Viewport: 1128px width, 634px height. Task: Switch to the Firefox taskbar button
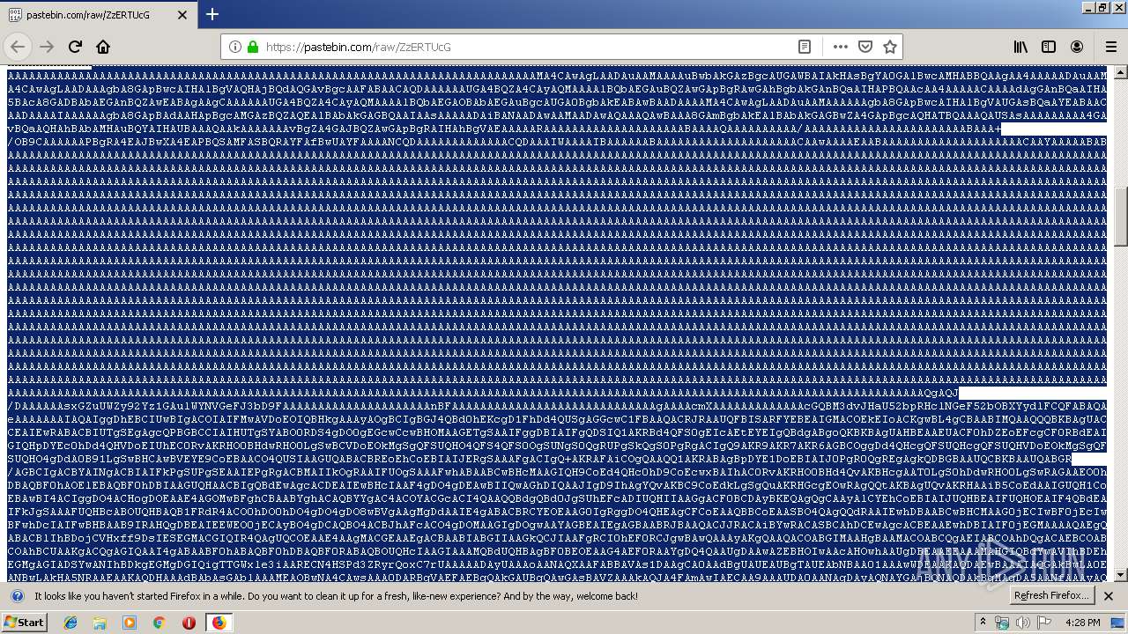219,623
